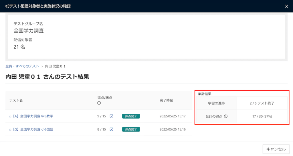Click the 17 / 30 (57%) total score cell
The width and height of the screenshot is (293, 156).
(262, 116)
